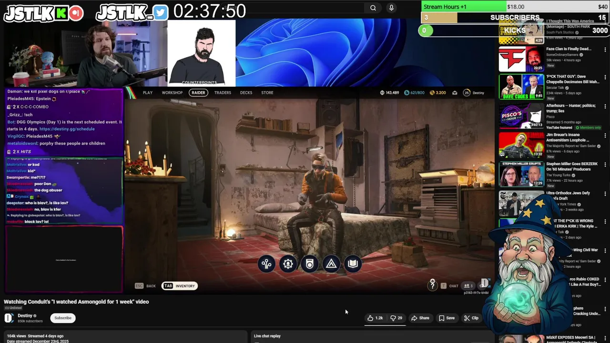Open more options for Stephen Miller video
The image size is (610, 343).
(605, 164)
